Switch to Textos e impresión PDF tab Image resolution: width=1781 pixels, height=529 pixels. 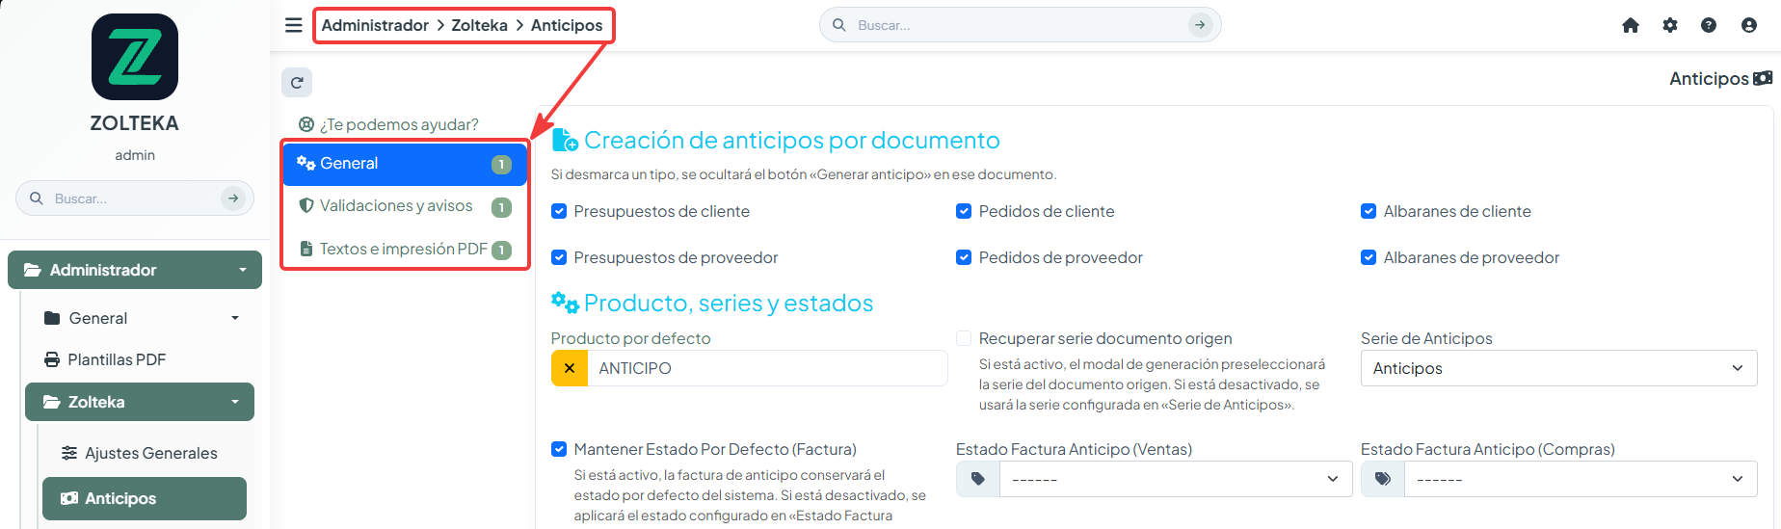point(405,249)
